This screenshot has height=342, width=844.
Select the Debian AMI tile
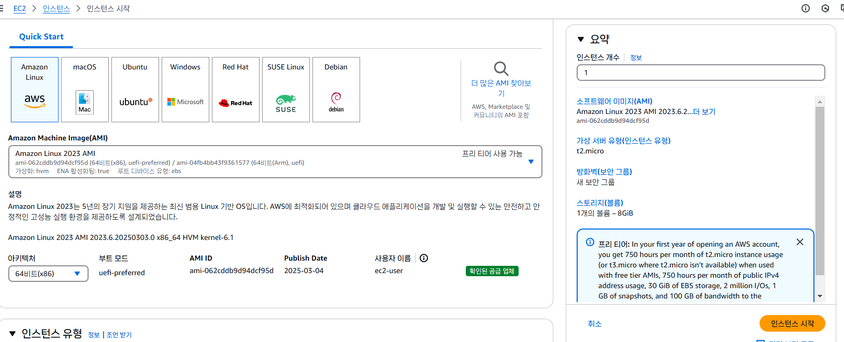[336, 90]
